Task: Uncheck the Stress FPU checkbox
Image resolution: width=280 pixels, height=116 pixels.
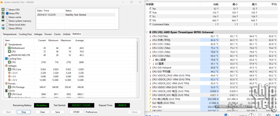Action: tap(7, 13)
